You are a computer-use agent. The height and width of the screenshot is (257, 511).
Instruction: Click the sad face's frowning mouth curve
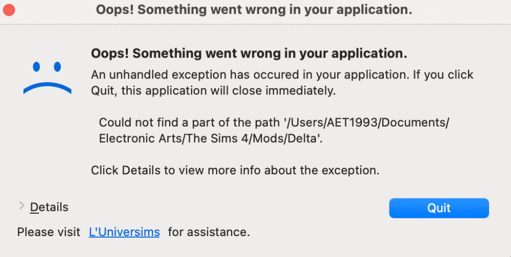47,88
